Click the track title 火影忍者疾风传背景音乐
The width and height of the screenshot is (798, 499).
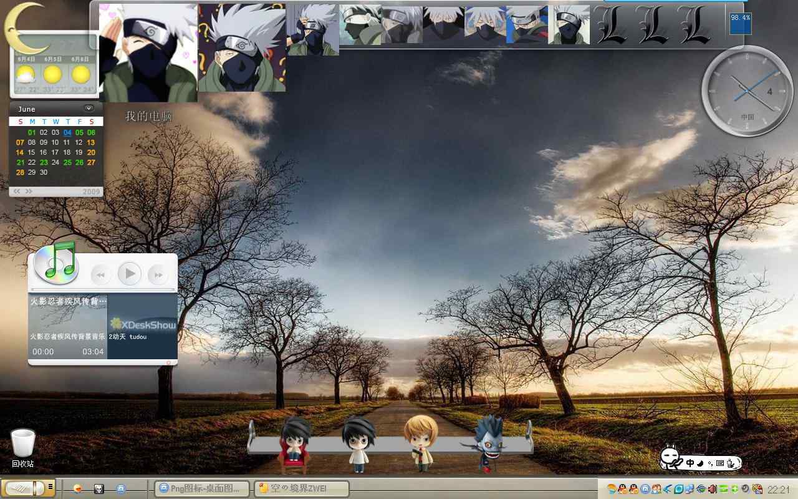(68, 336)
